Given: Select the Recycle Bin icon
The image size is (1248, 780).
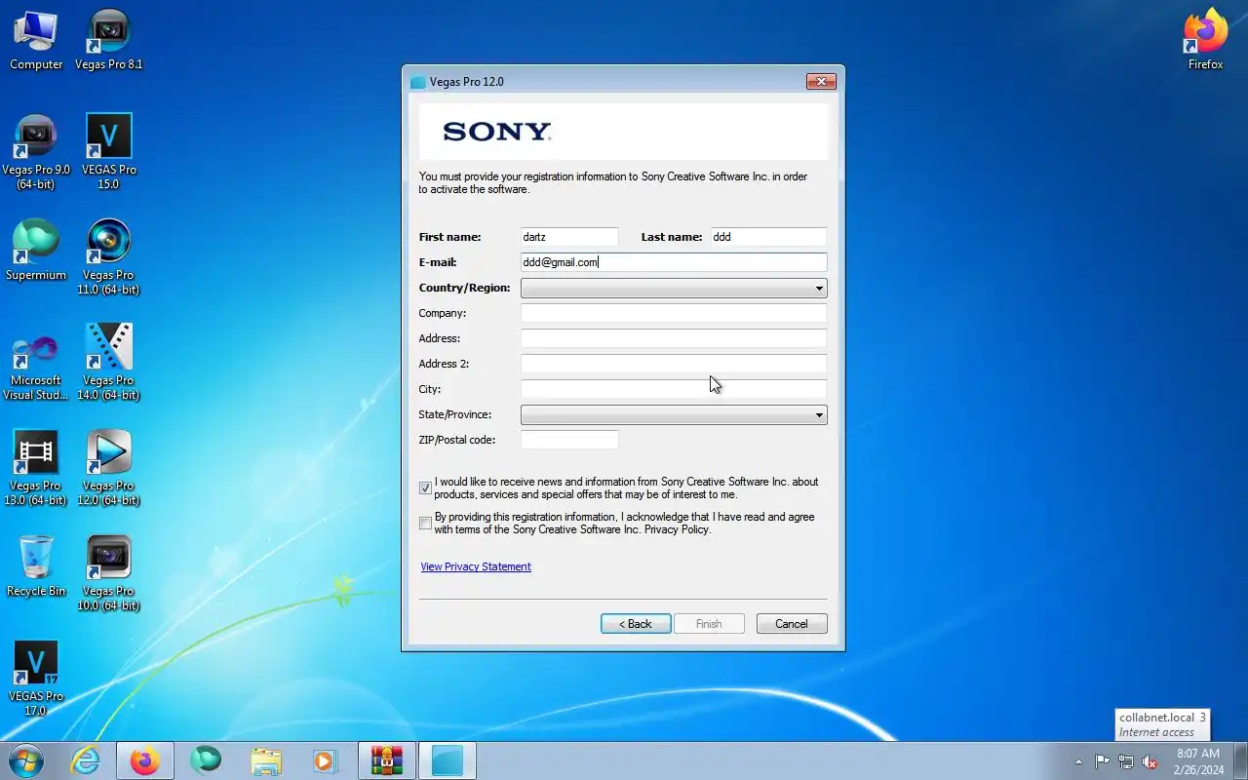Looking at the screenshot, I should pos(36,566).
